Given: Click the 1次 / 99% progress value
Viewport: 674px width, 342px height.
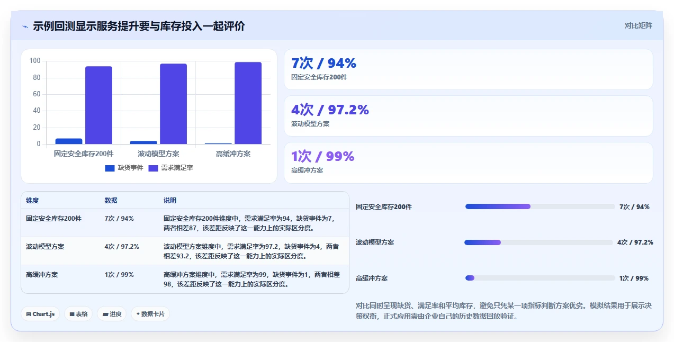Looking at the screenshot, I should pyautogui.click(x=634, y=278).
